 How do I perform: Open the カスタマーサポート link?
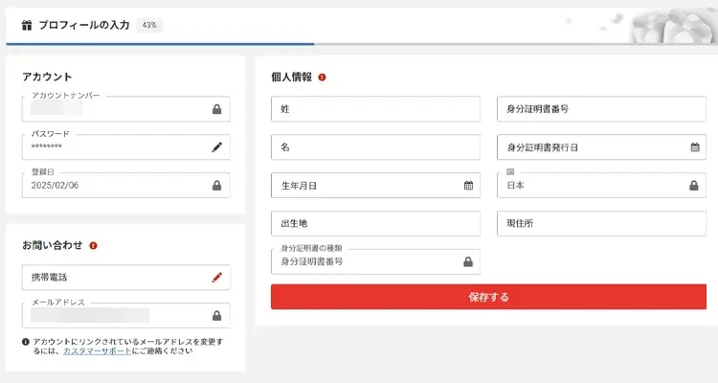click(x=97, y=351)
